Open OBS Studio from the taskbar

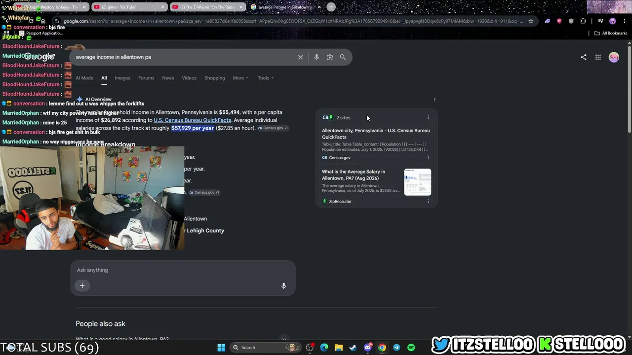[310, 348]
